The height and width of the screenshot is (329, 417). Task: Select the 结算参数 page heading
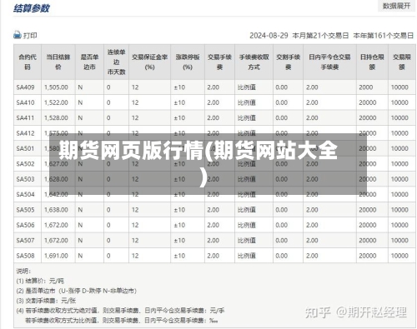click(31, 8)
